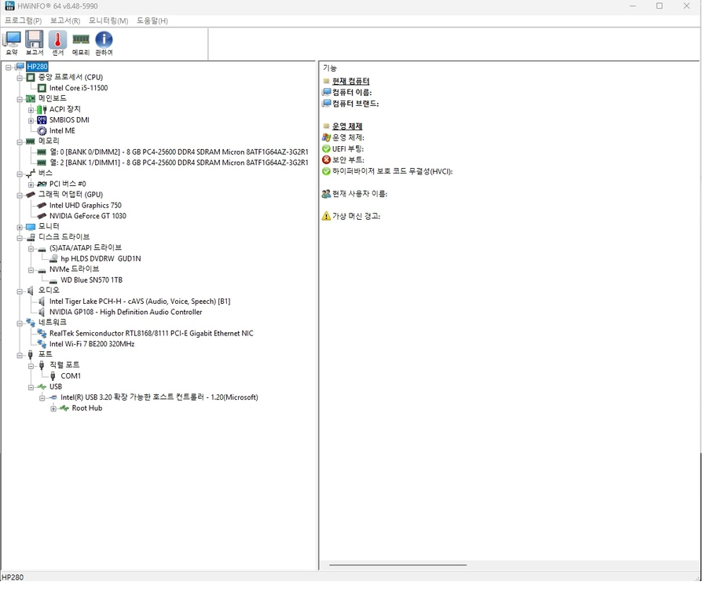Select the BANK 0/DIMM2 memory module row
Image resolution: width=703 pixels, height=589 pixels.
click(x=179, y=153)
